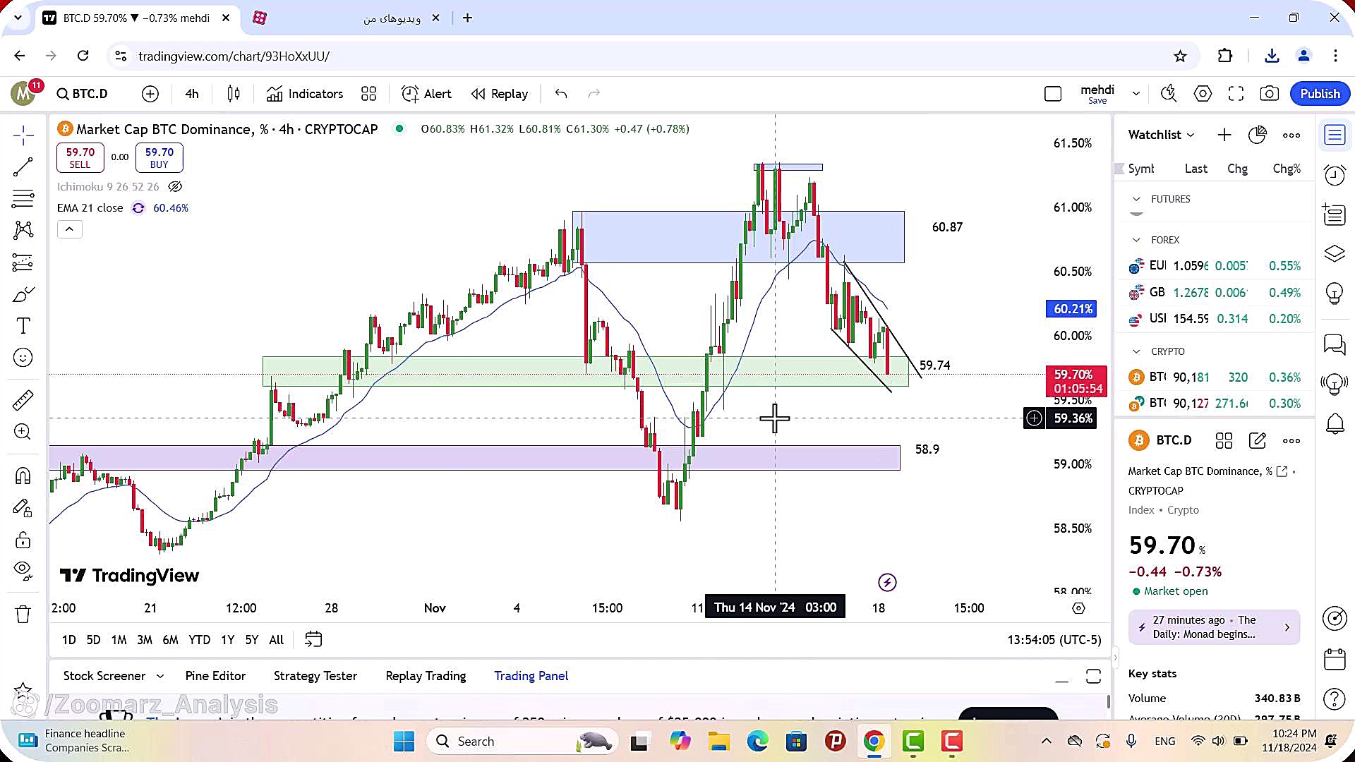
Task: Open the mehdi layout dropdown arrow
Action: (1136, 94)
